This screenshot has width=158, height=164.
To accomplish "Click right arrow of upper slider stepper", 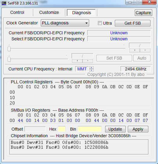I will pos(145,50).
